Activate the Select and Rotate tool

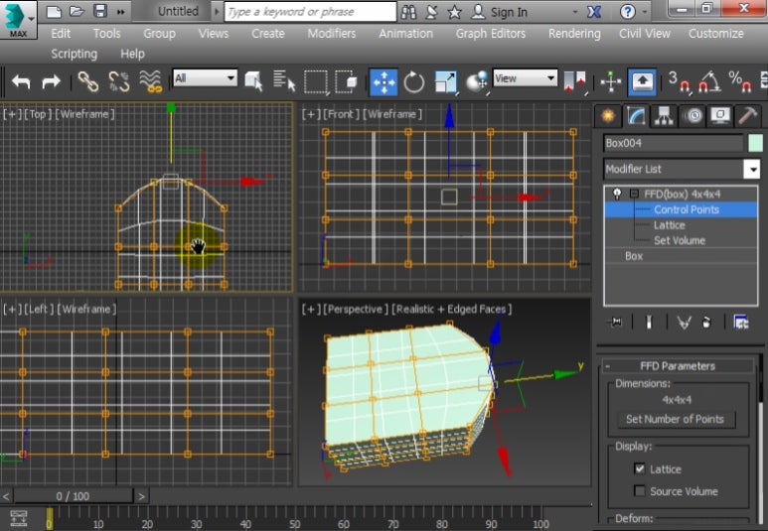click(x=414, y=82)
